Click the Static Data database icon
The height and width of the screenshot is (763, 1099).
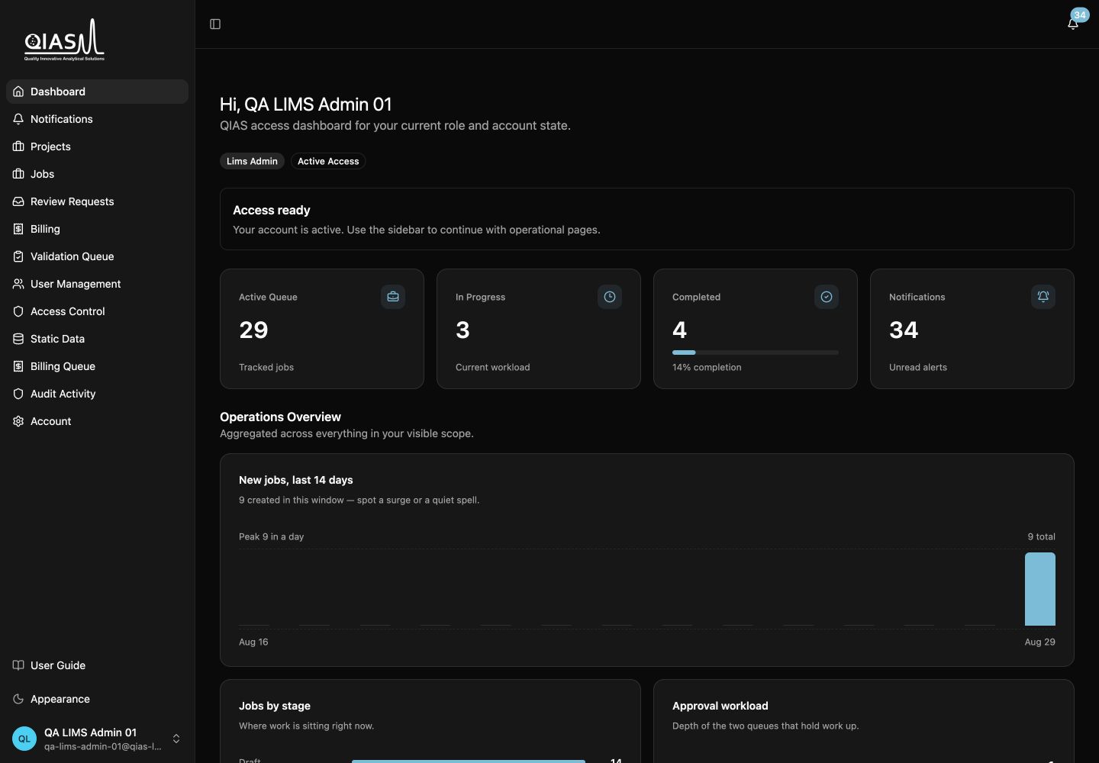pos(18,339)
